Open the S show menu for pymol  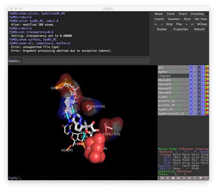195,72
